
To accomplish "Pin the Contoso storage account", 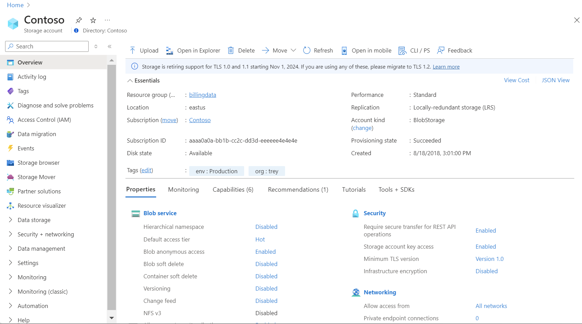I will [x=79, y=20].
